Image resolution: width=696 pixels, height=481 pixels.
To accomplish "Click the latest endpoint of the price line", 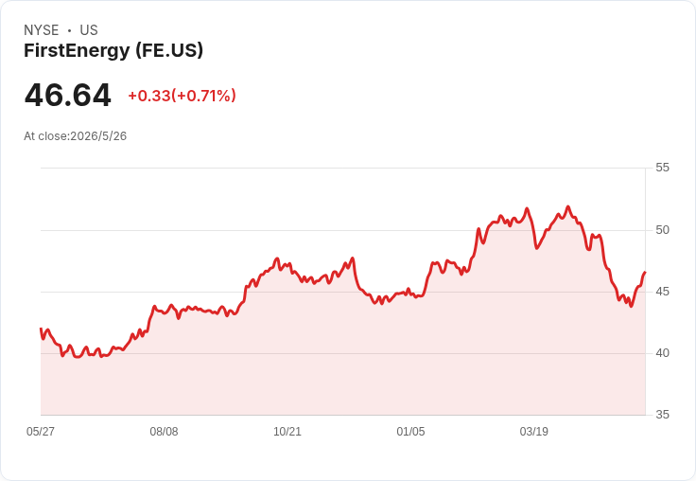I will (x=645, y=272).
